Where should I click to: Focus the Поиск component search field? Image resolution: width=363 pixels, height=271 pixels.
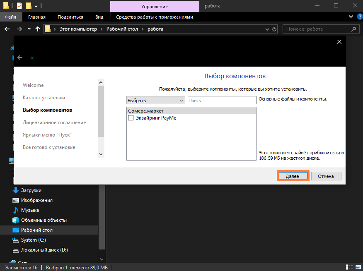[222, 101]
